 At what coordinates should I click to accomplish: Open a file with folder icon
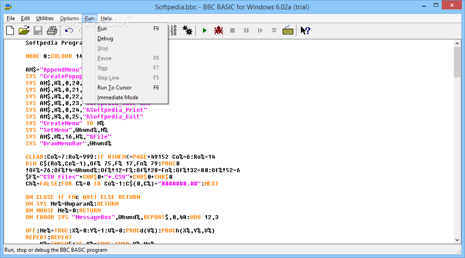click(24, 30)
